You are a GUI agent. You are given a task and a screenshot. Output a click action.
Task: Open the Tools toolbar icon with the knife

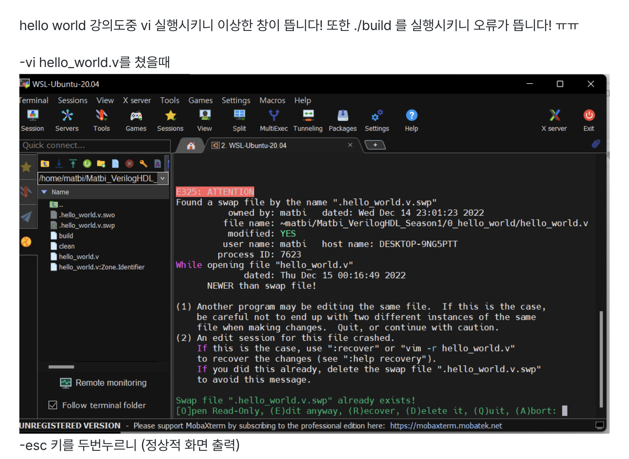pos(102,120)
